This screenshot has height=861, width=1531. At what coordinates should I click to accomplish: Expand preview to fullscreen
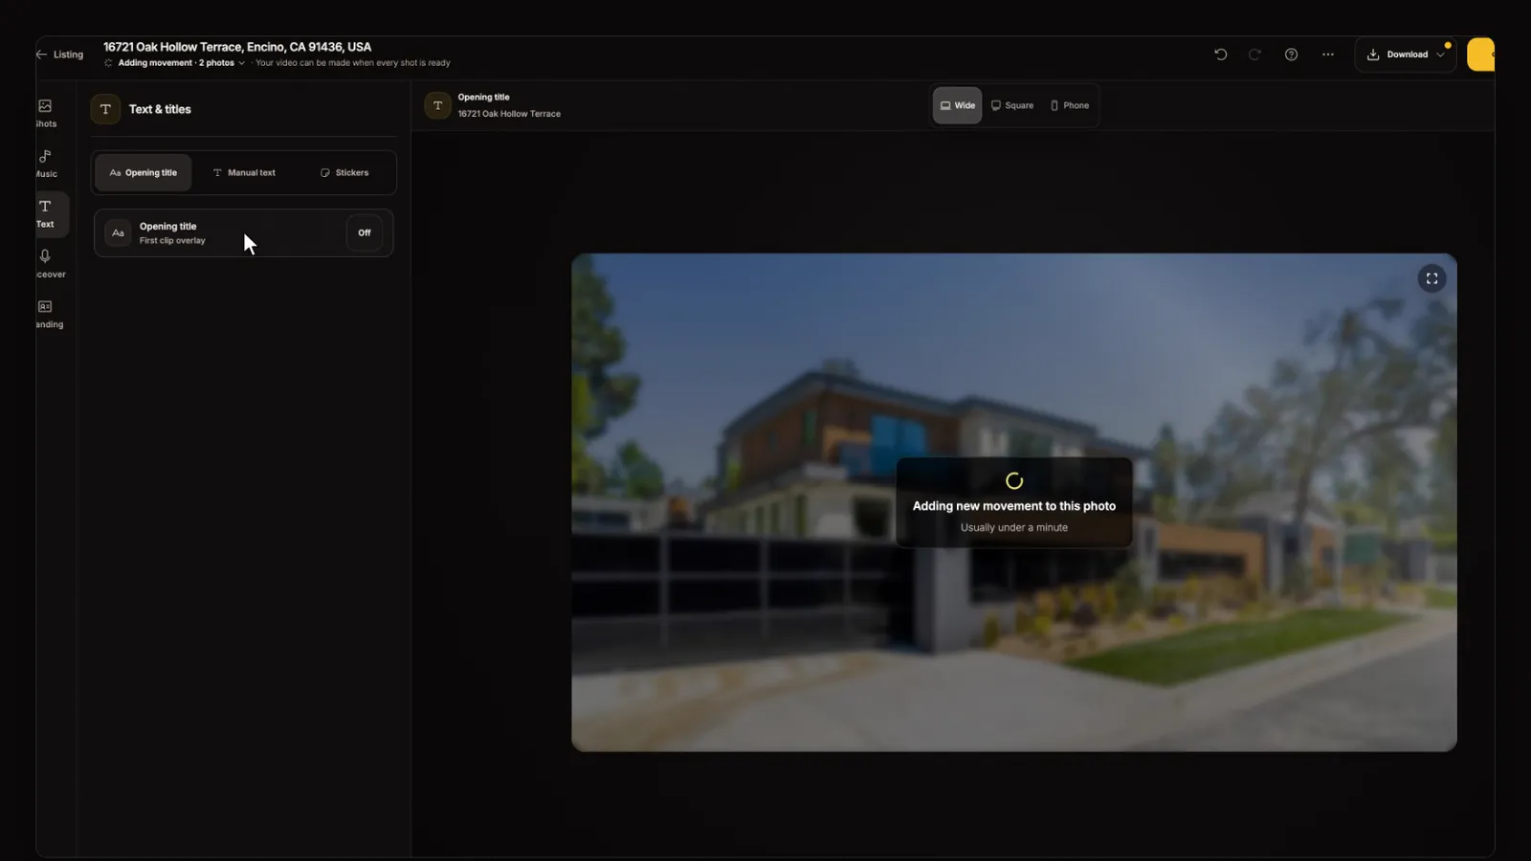[x=1431, y=278]
